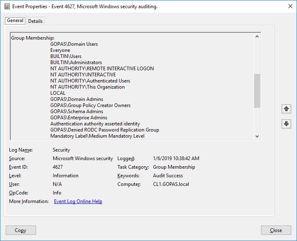This screenshot has width=297, height=241.
Task: Click the Copy button
Action: pyautogui.click(x=20, y=230)
